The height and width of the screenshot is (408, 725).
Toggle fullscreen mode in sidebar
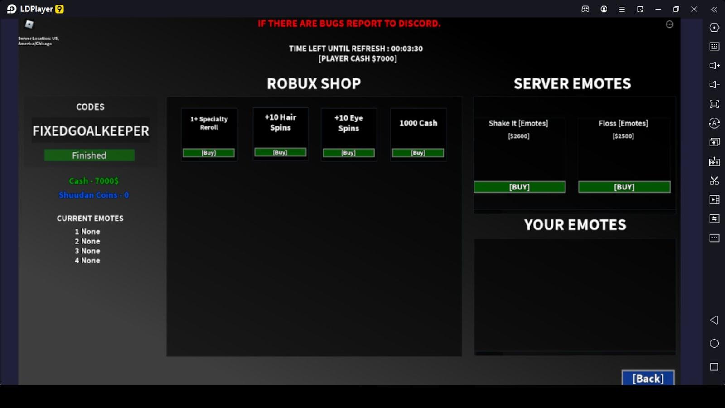(x=714, y=104)
